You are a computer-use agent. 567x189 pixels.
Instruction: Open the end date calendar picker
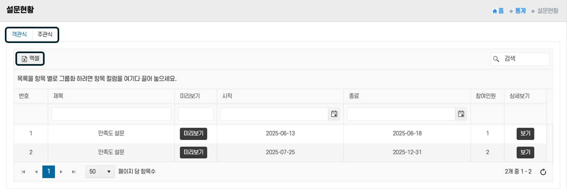(x=461, y=114)
